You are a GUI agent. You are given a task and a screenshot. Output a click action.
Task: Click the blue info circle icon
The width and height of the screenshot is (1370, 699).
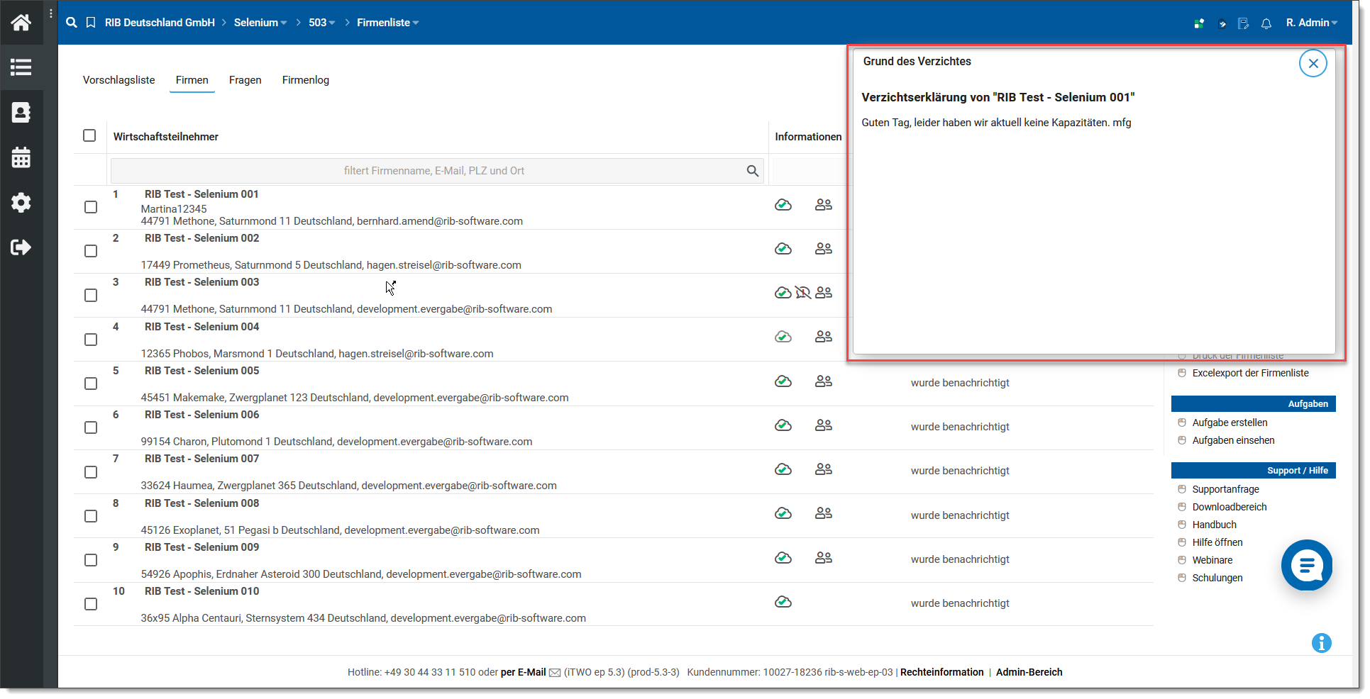click(1322, 643)
